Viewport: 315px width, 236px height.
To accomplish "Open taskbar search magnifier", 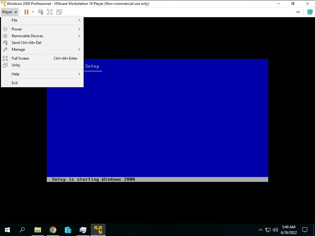I will tap(22, 230).
